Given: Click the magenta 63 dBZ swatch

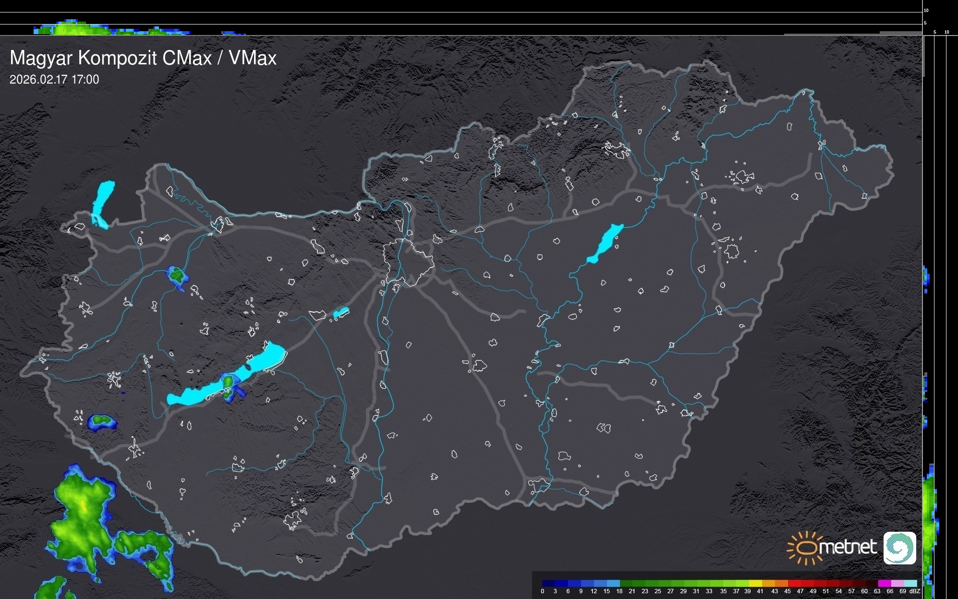Looking at the screenshot, I should (x=884, y=583).
